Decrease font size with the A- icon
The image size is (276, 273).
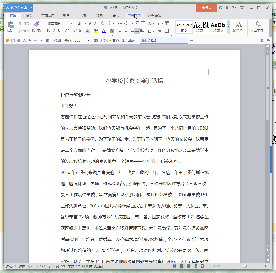coord(96,23)
